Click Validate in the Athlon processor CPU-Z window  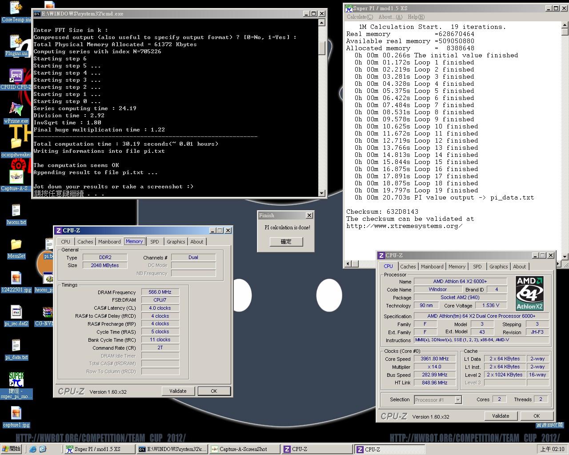pyautogui.click(x=501, y=416)
